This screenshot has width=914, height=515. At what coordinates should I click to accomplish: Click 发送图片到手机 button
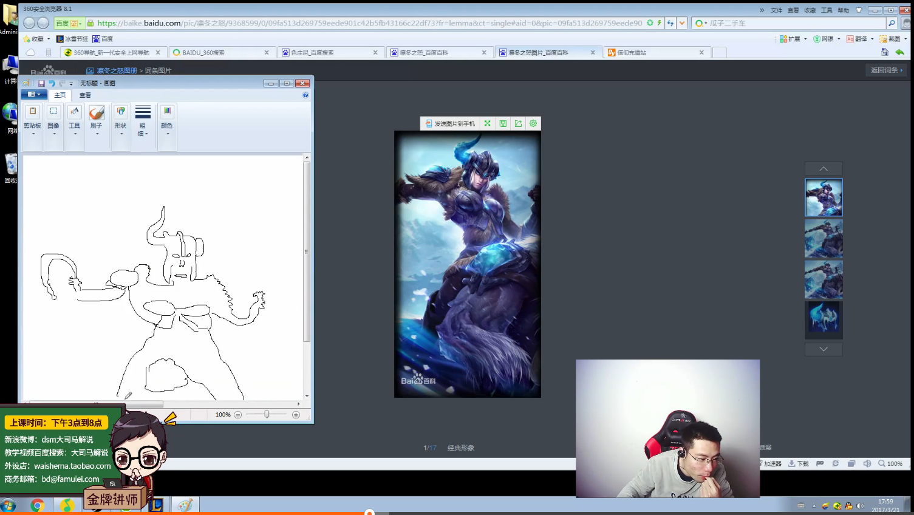coord(450,123)
